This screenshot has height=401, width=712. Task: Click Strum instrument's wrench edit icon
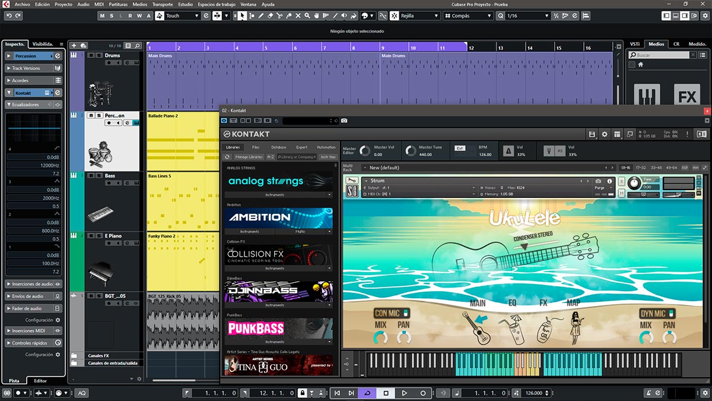pos(351,181)
